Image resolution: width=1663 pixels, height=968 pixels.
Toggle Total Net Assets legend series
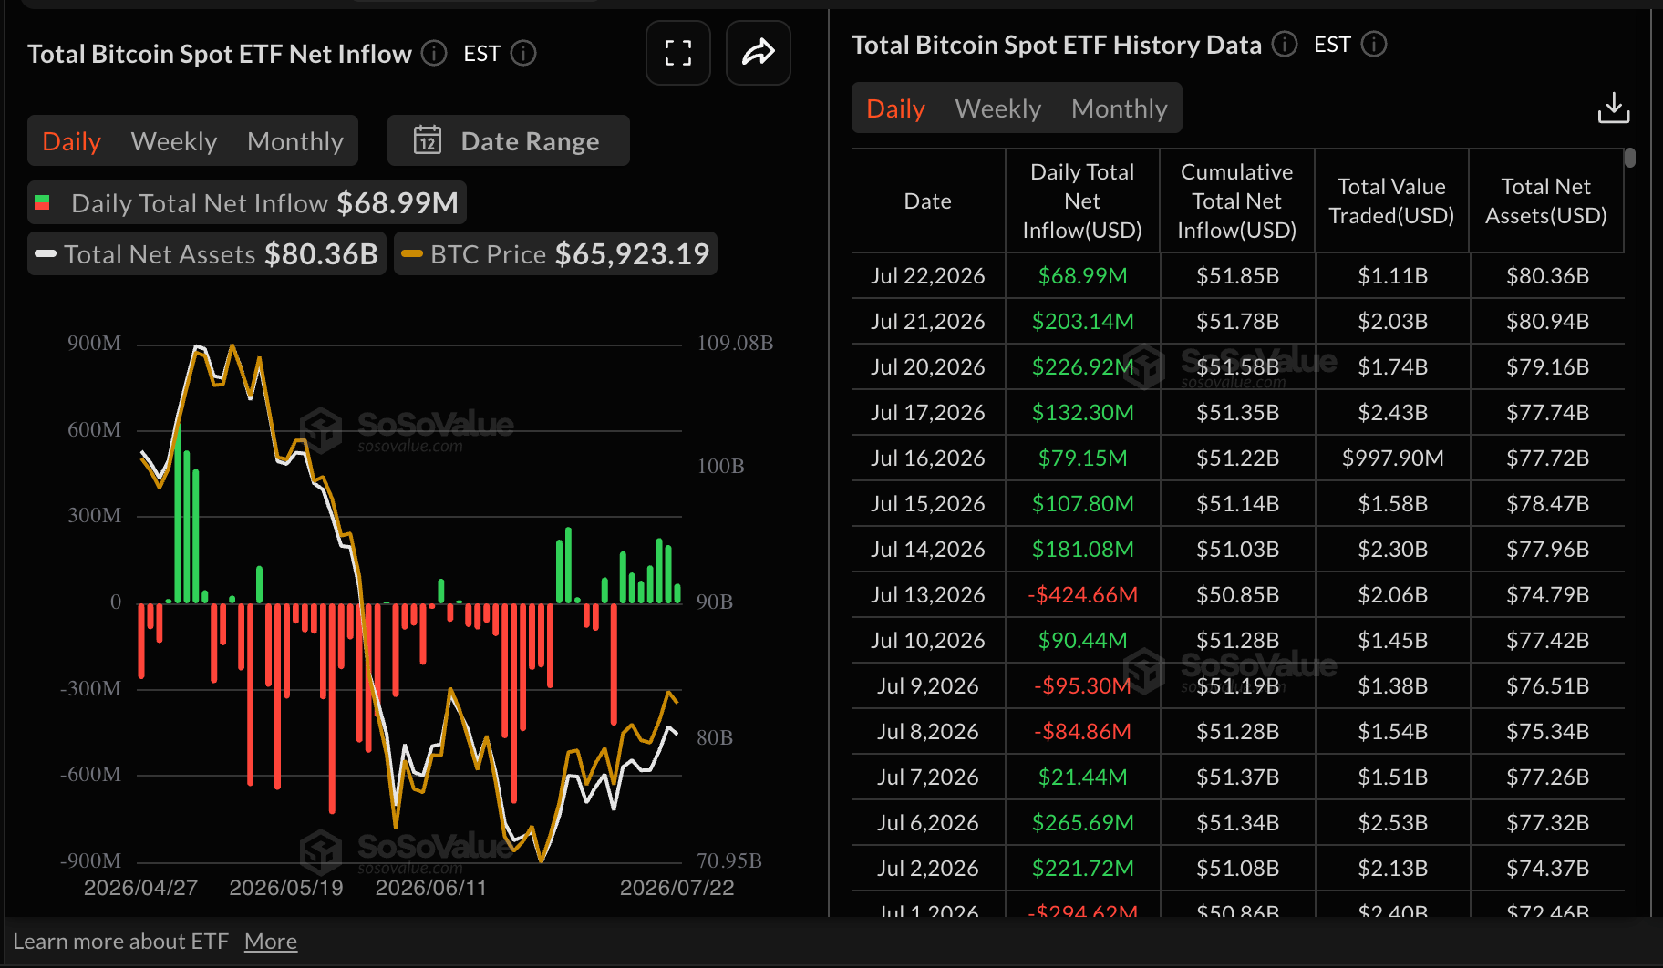[x=207, y=253]
